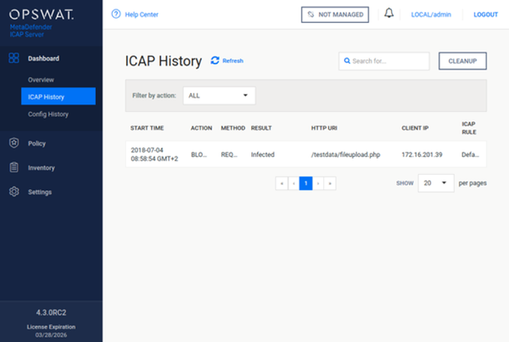
Task: Open the Overview menu item
Action: (41, 79)
